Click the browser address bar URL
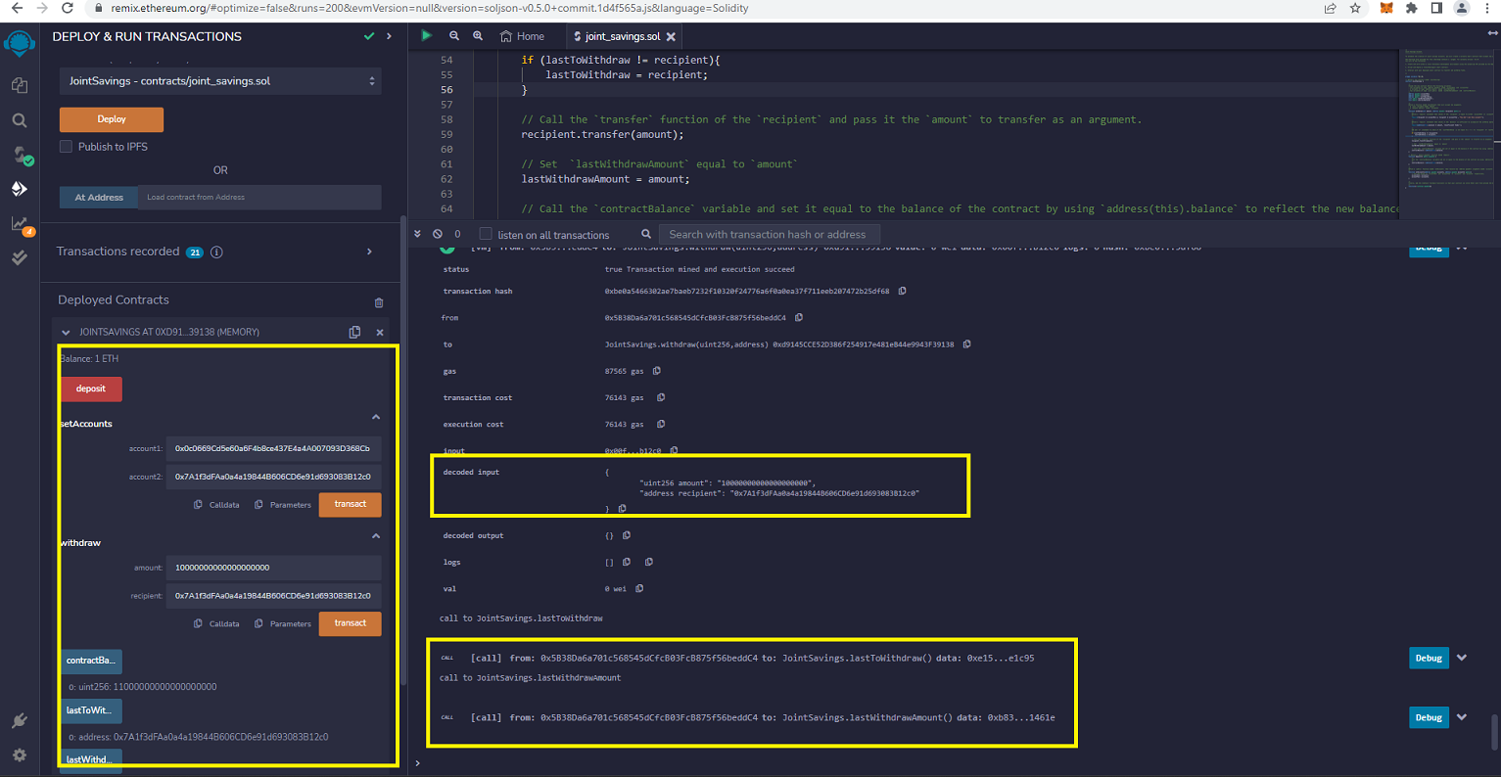The image size is (1501, 777). coord(430,8)
